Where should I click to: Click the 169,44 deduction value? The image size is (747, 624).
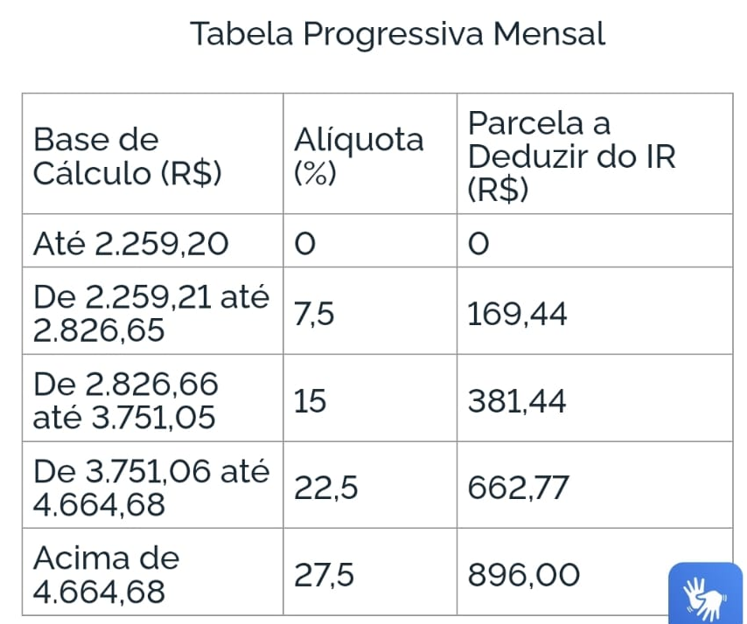(x=517, y=314)
